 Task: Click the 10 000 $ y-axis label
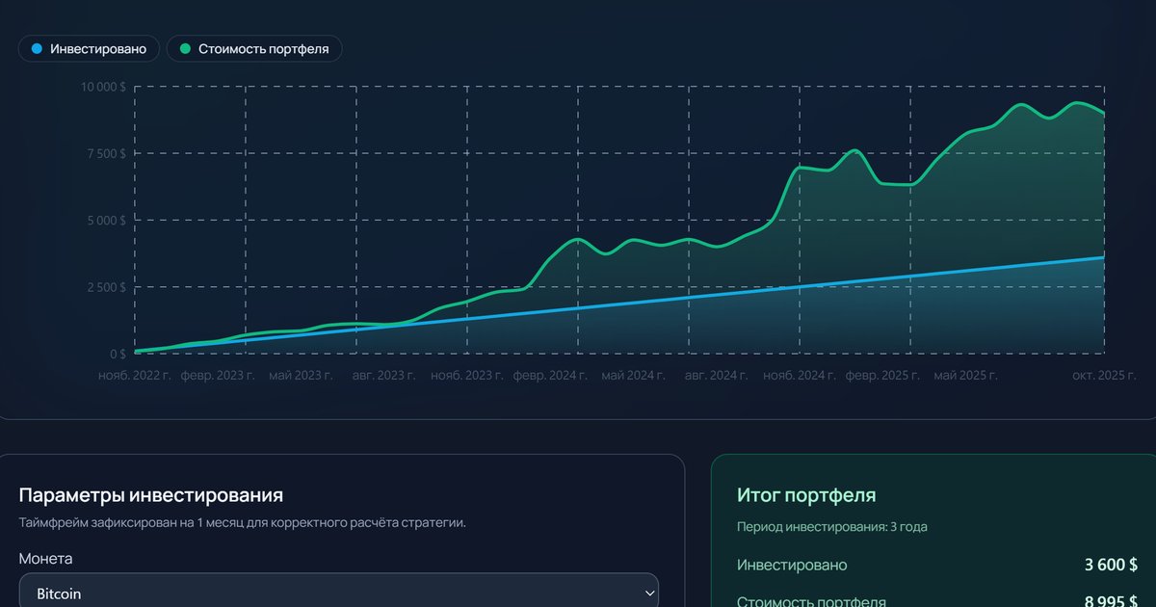(x=102, y=87)
